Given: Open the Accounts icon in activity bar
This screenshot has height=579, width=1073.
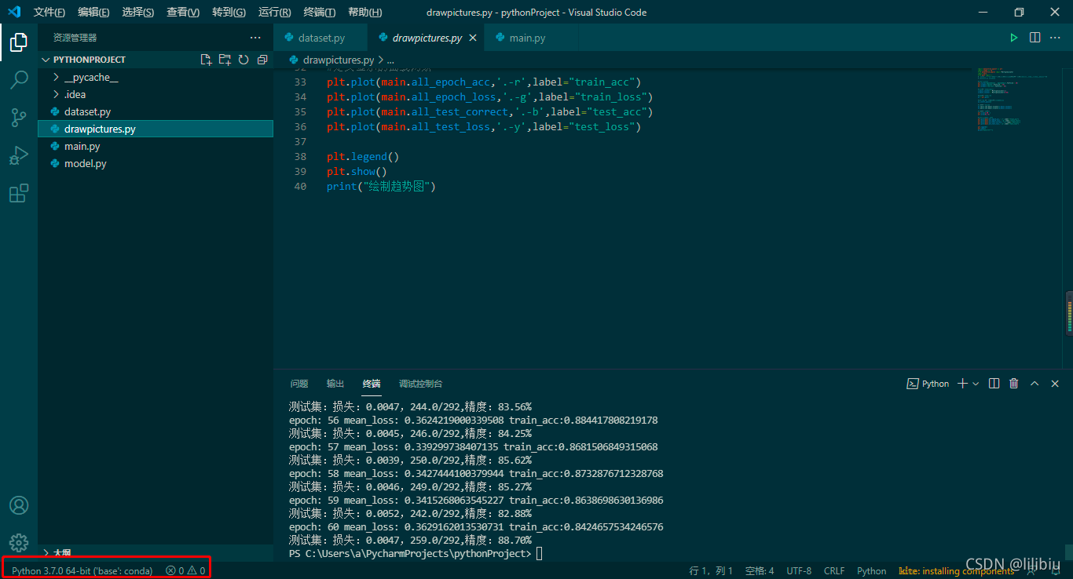Looking at the screenshot, I should (19, 505).
